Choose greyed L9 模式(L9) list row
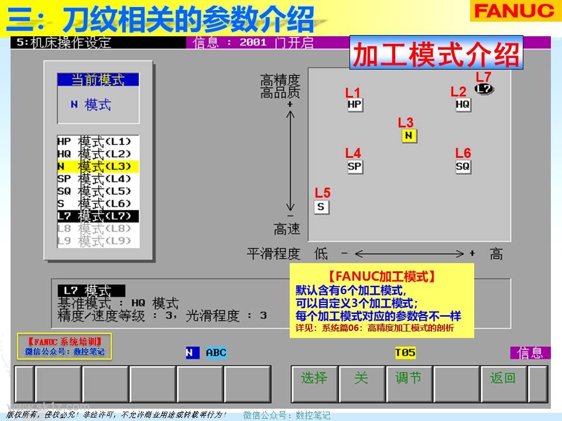The width and height of the screenshot is (562, 421). (x=98, y=241)
